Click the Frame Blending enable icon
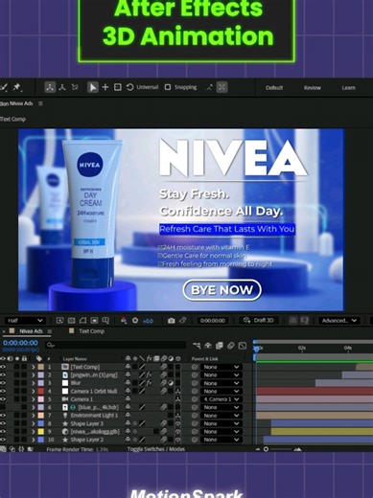Screen dimensions: 373x498 220,346
